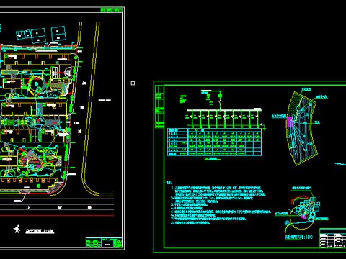Viewport: 346px width, 259px height.
Task: Click the north arrow symbol beside the site plan title
Action: click(17, 229)
